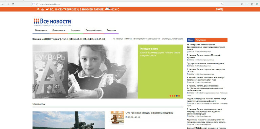Image resolution: width=260 pixels, height=129 pixels.
Task: Select the first orange carousel indicator dot
Action: (170, 96)
